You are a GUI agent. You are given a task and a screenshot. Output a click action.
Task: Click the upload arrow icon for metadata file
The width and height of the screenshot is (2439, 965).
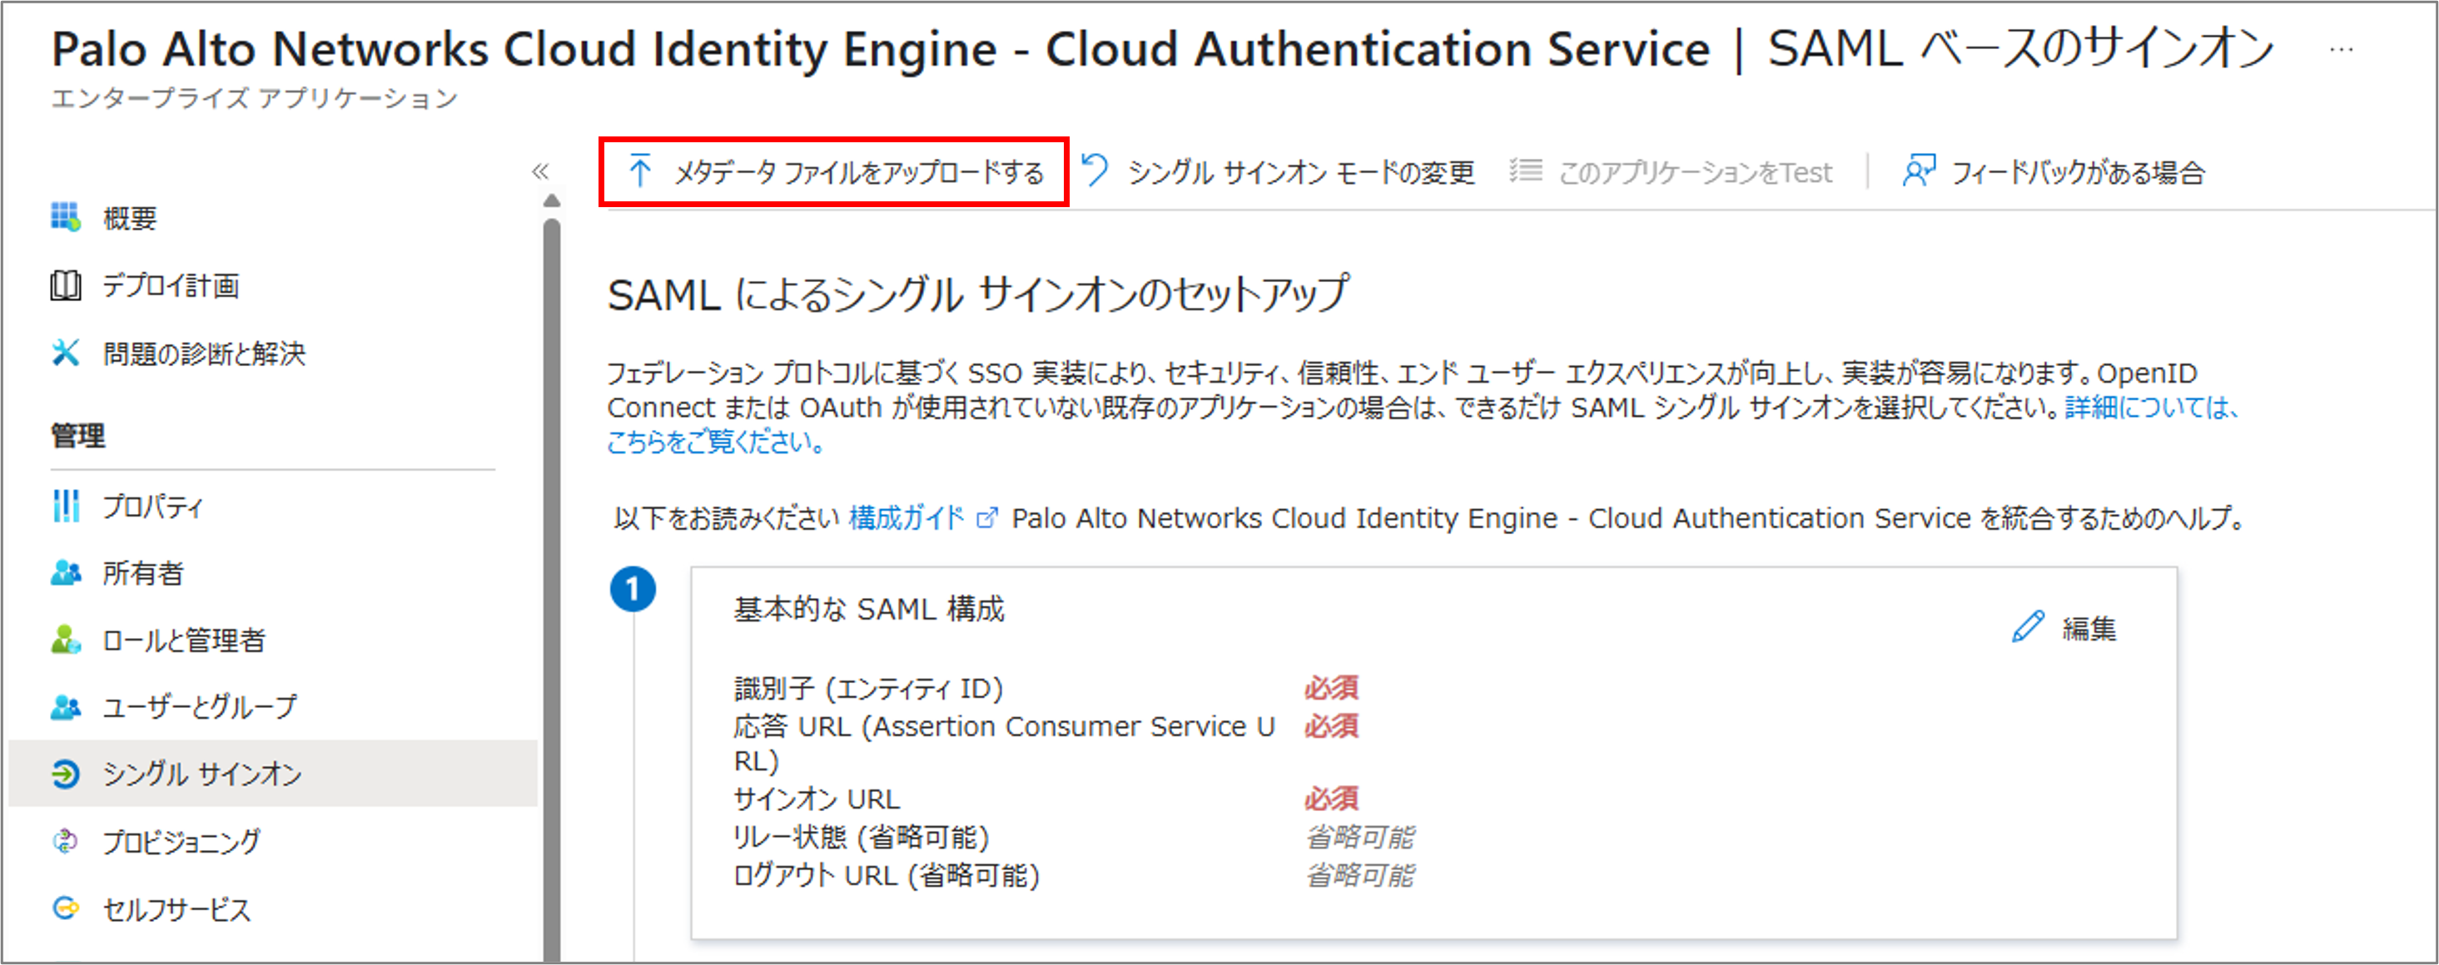pos(640,171)
